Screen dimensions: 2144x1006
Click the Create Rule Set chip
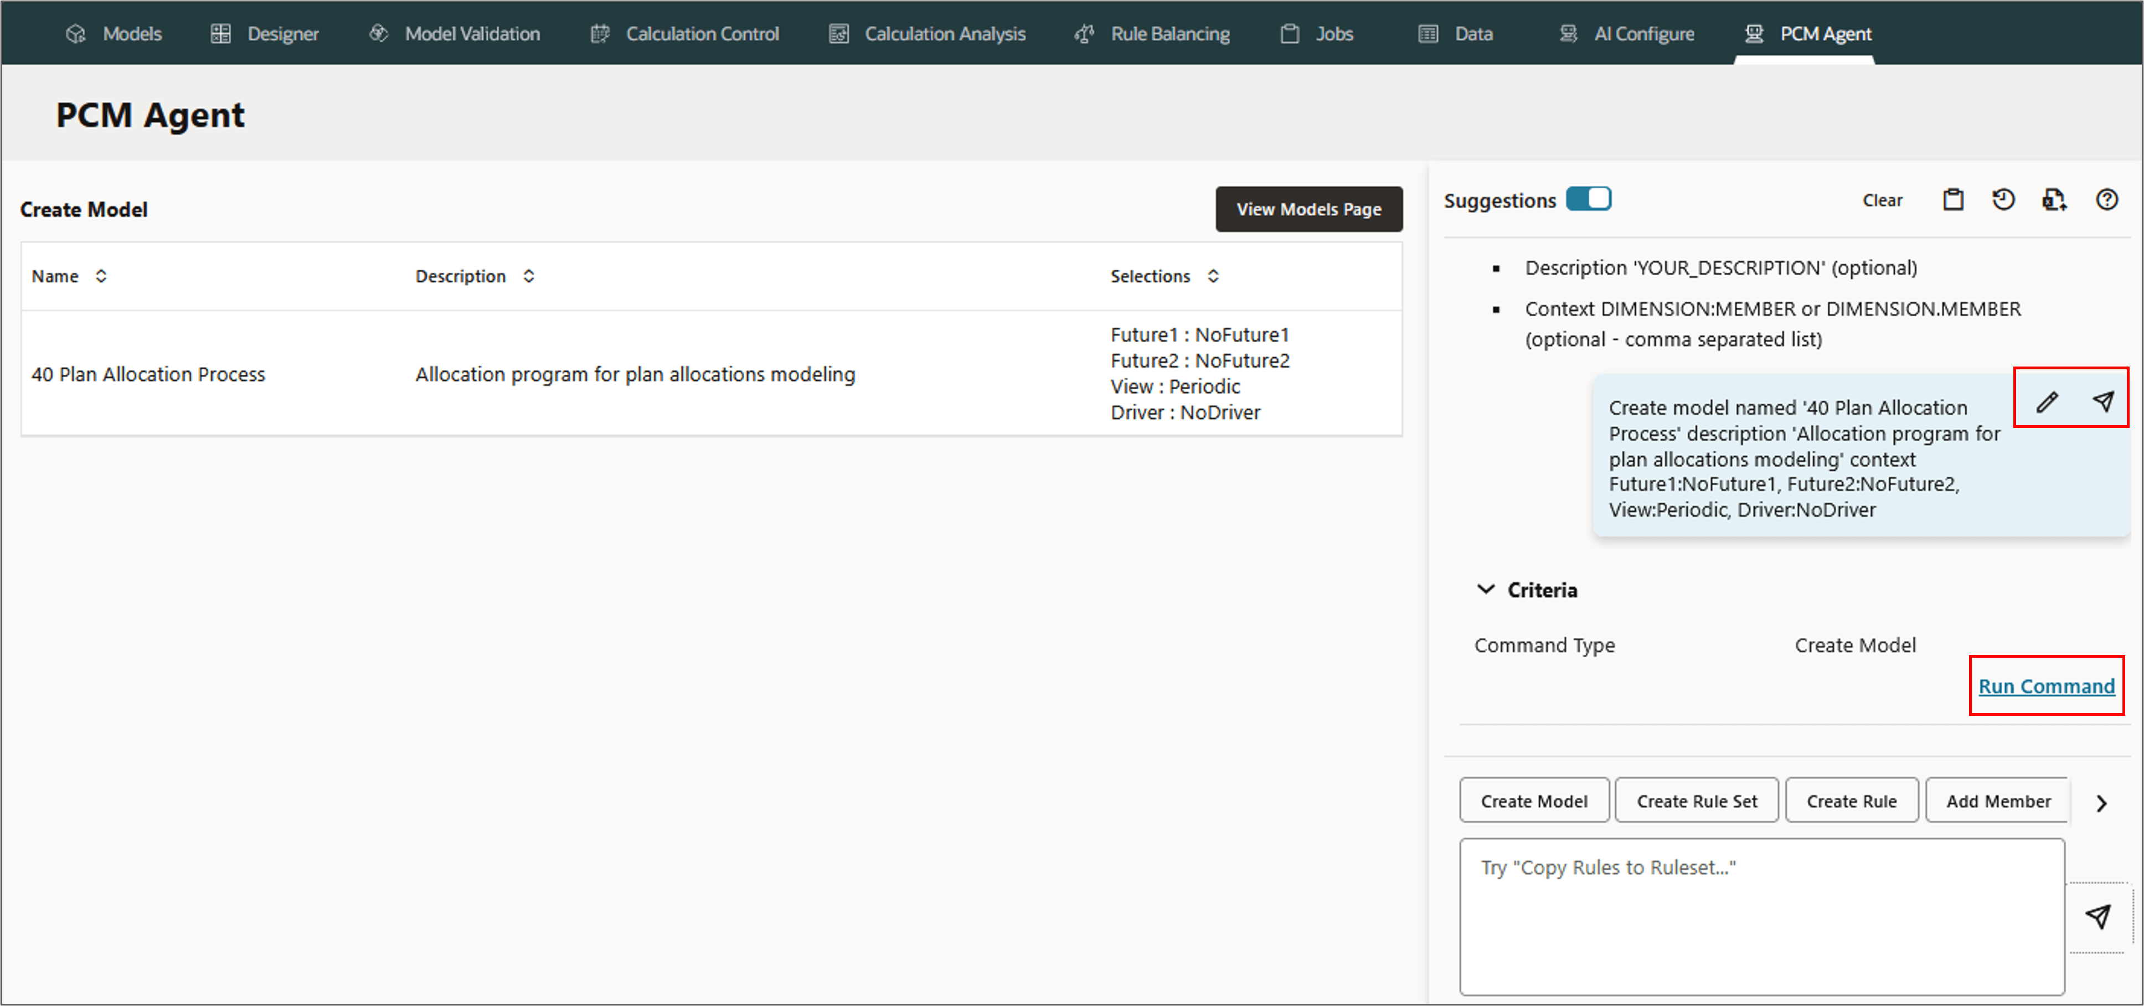coord(1696,801)
